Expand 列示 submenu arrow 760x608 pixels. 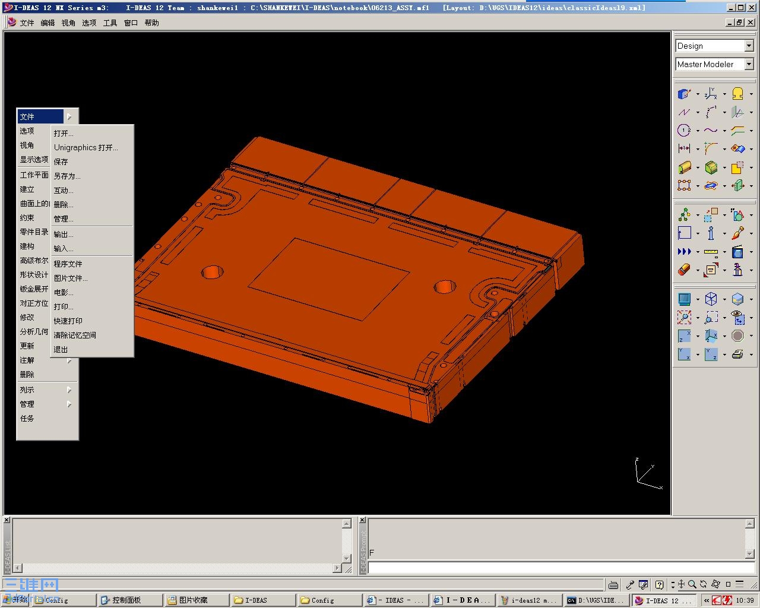pos(69,390)
